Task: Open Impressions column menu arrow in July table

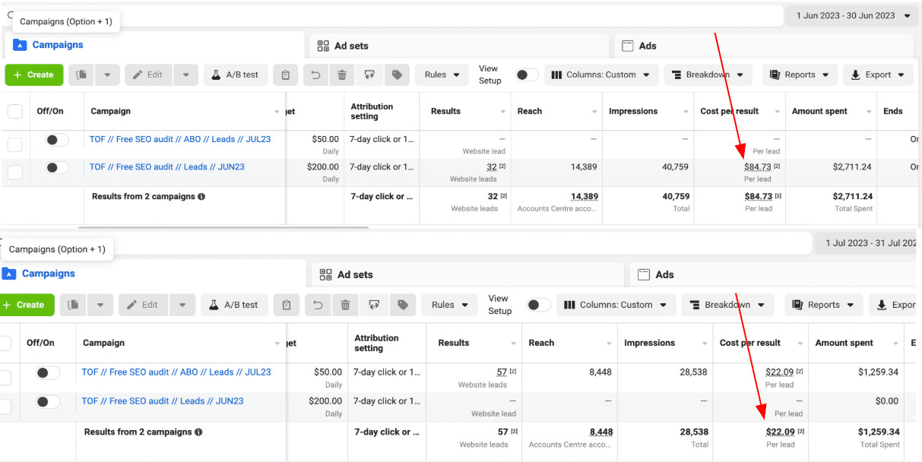Action: [x=705, y=343]
